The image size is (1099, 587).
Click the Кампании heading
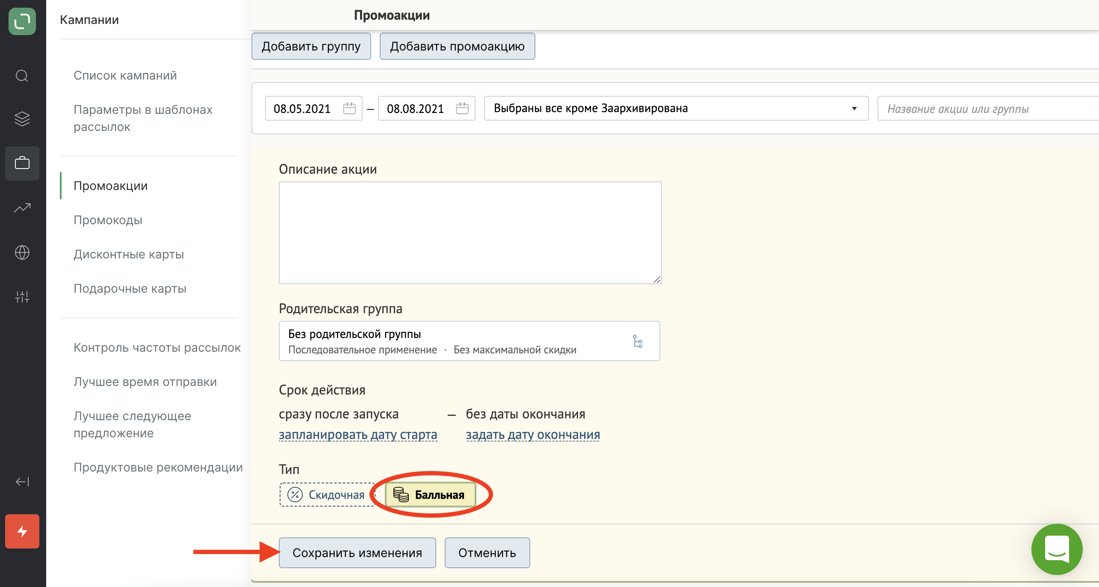point(89,20)
